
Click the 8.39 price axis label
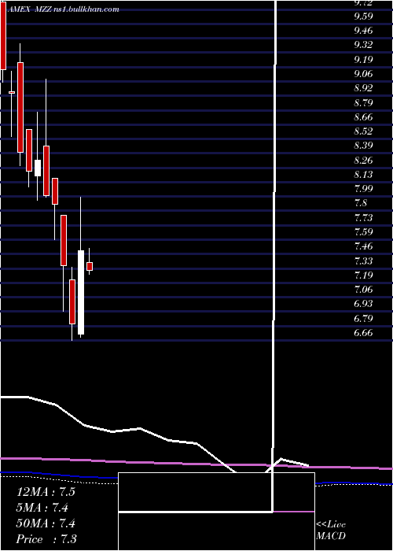point(363,146)
